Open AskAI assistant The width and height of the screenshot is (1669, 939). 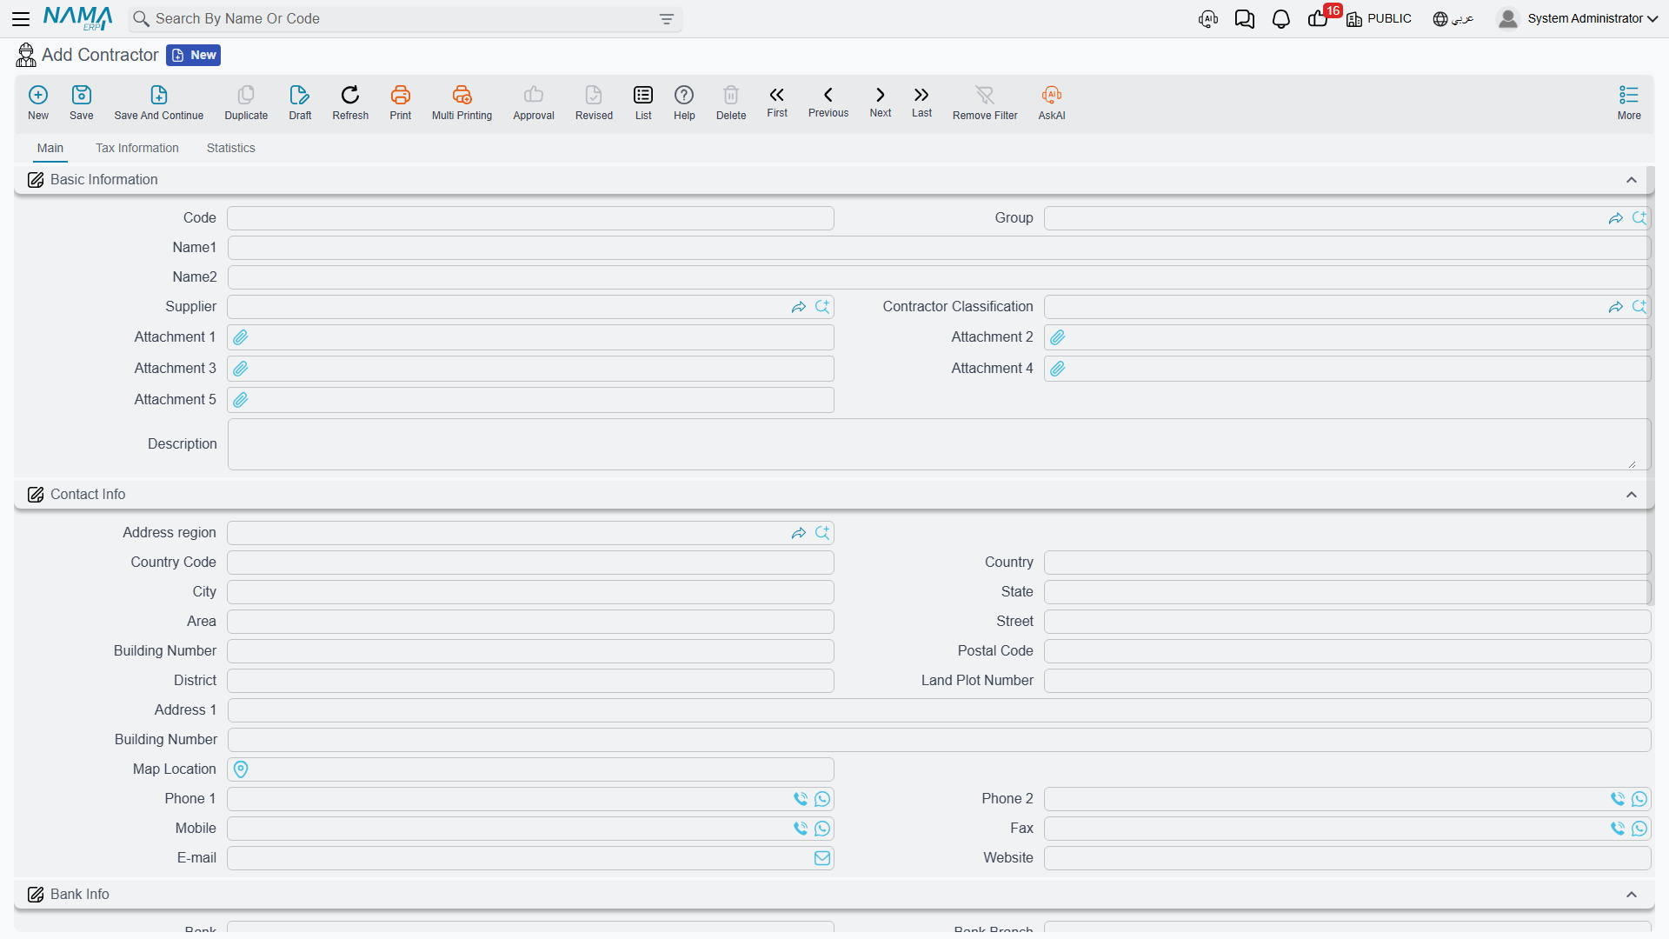pos(1052,103)
